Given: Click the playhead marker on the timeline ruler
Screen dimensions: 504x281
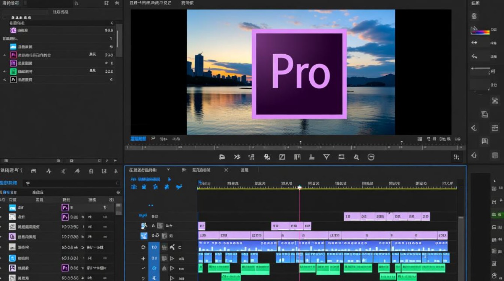Looking at the screenshot, I should (299, 187).
